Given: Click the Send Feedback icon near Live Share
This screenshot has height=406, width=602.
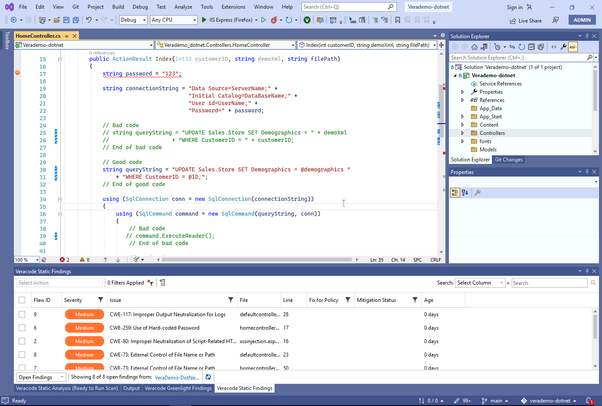Looking at the screenshot, I should pyautogui.click(x=555, y=20).
